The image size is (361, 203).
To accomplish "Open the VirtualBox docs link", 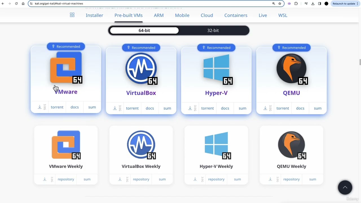I will tap(150, 108).
